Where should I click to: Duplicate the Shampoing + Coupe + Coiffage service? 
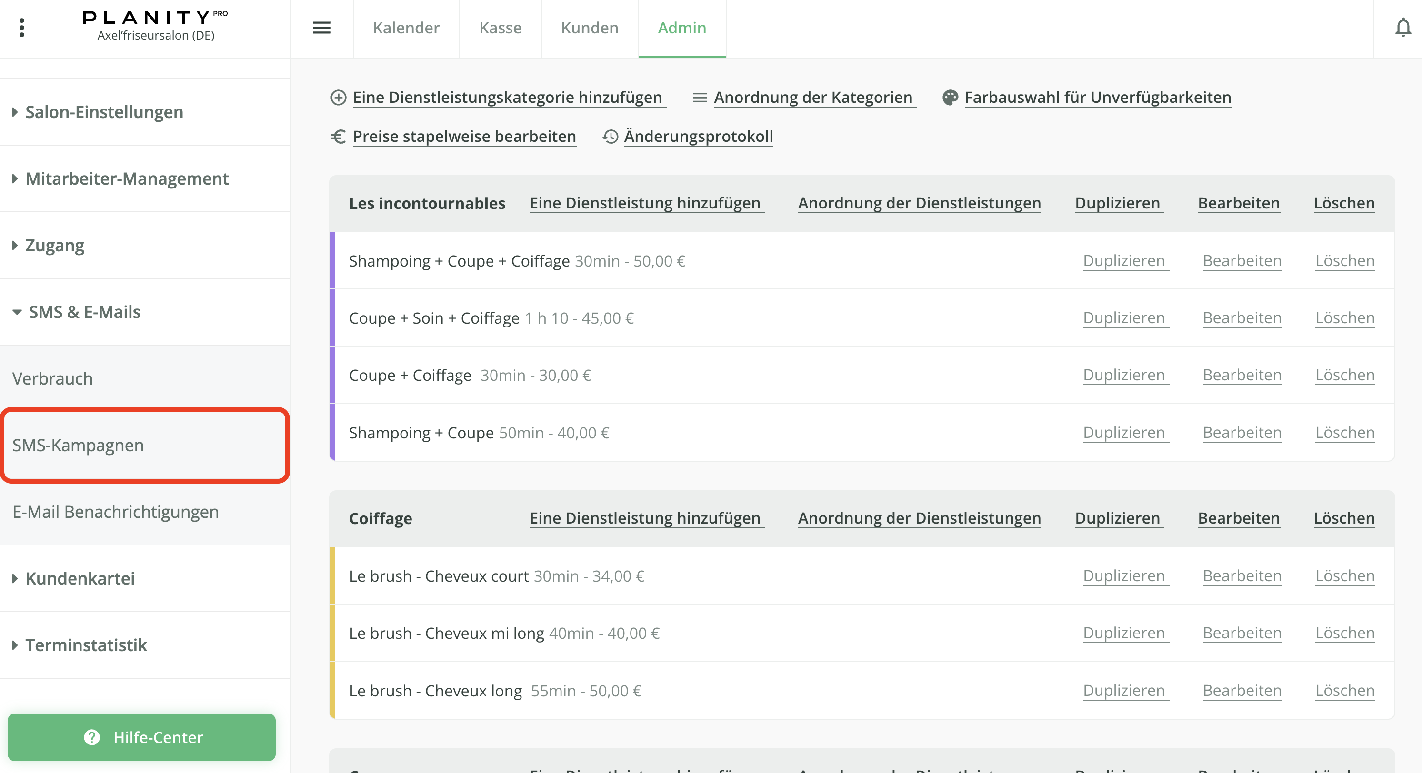click(x=1124, y=260)
